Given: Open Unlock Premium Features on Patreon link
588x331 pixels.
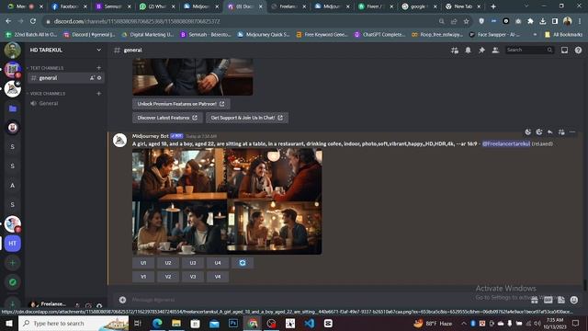Looking at the screenshot, I should pos(181,104).
